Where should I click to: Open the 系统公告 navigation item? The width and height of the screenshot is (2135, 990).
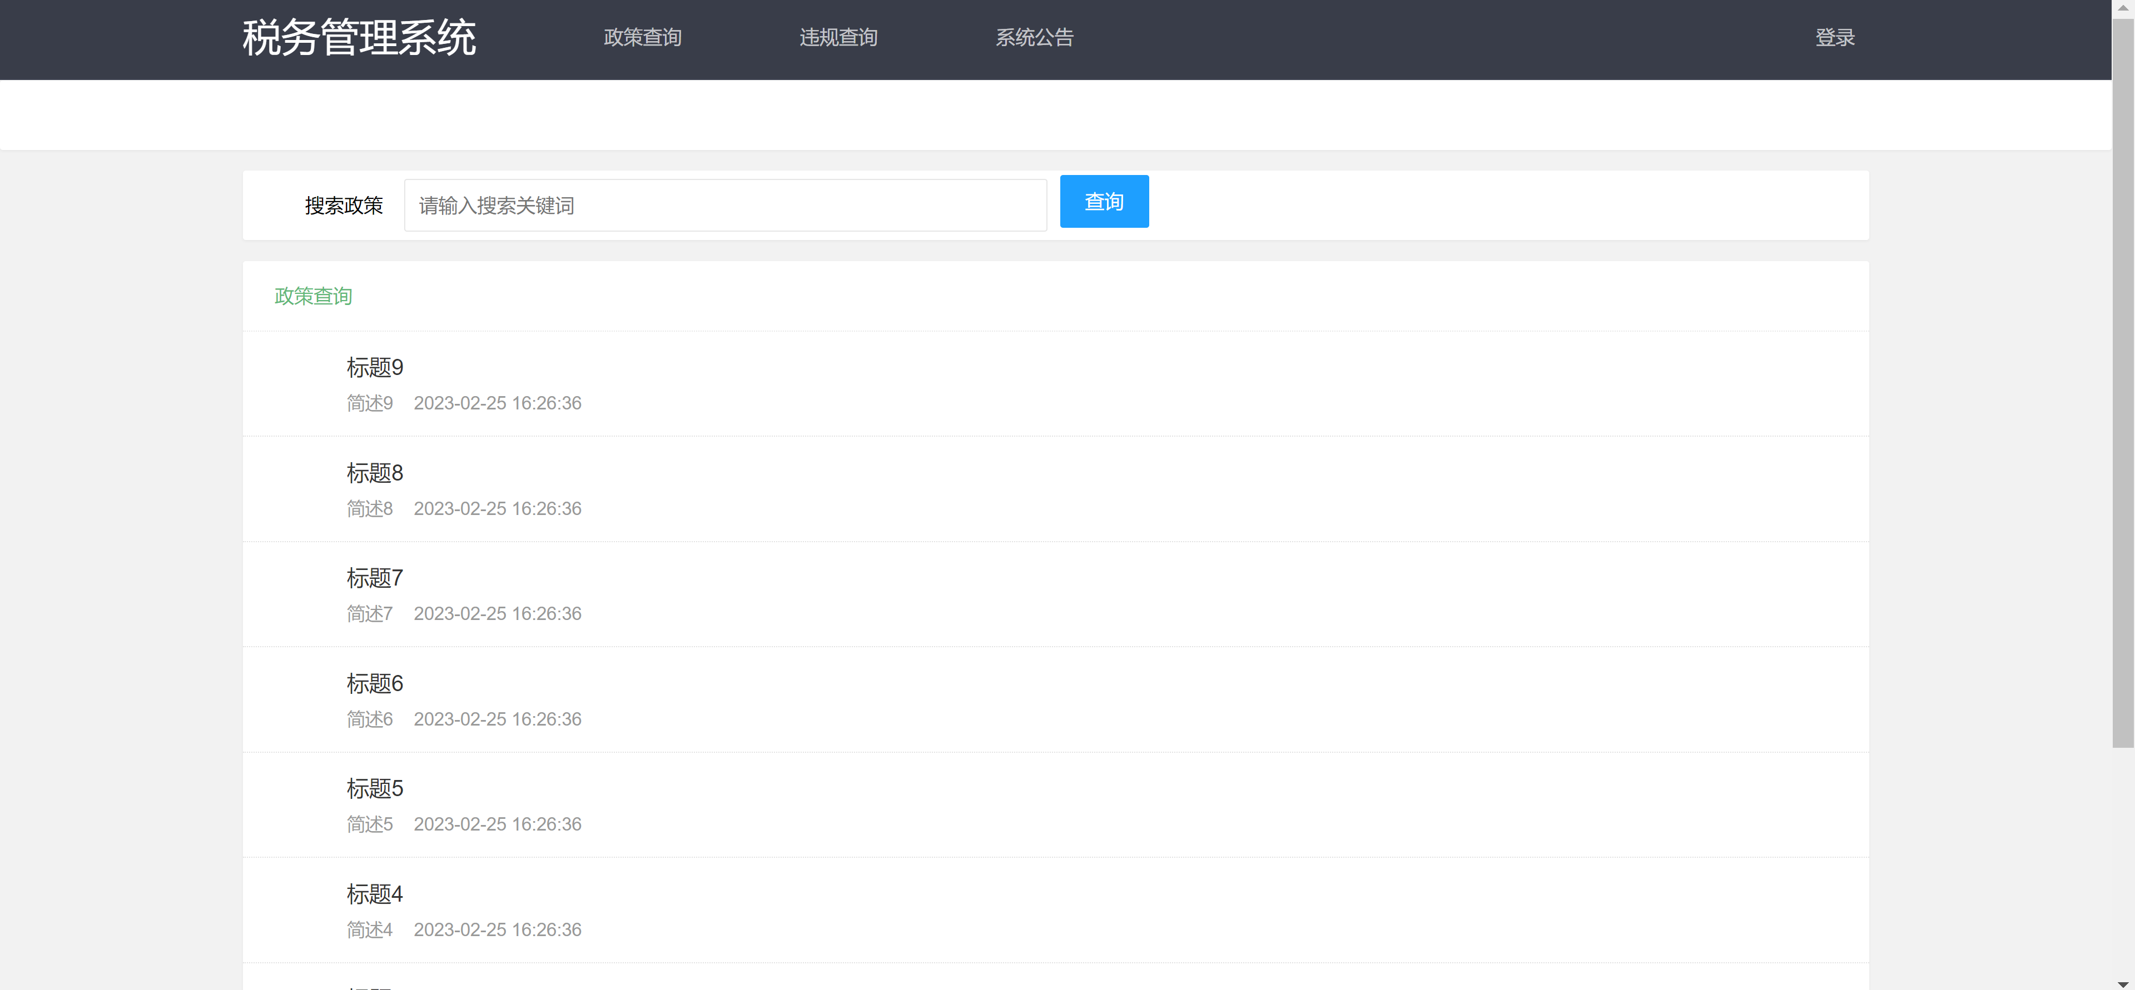1034,37
